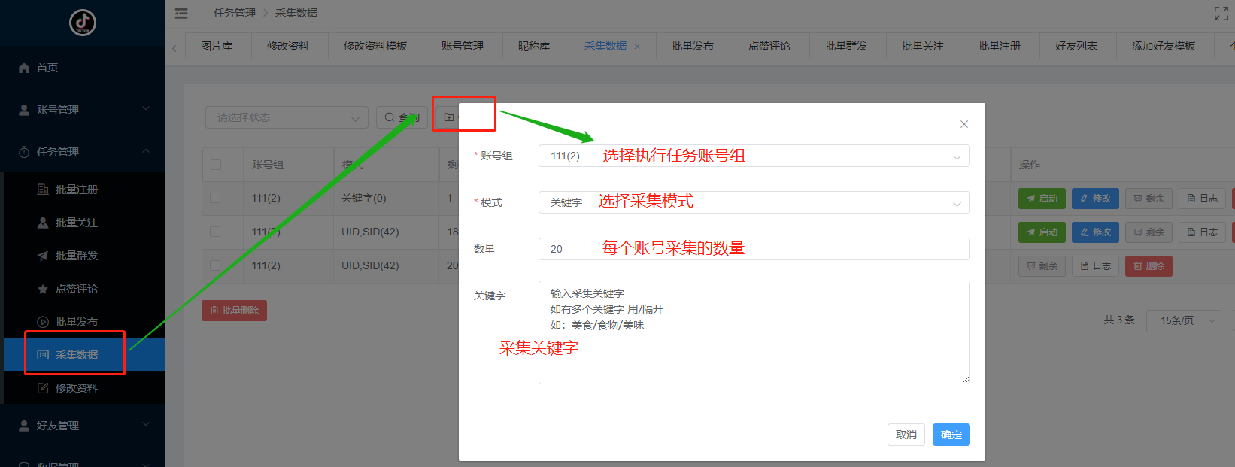Switch to the 批量发布 tab
This screenshot has height=467, width=1235.
pos(692,46)
